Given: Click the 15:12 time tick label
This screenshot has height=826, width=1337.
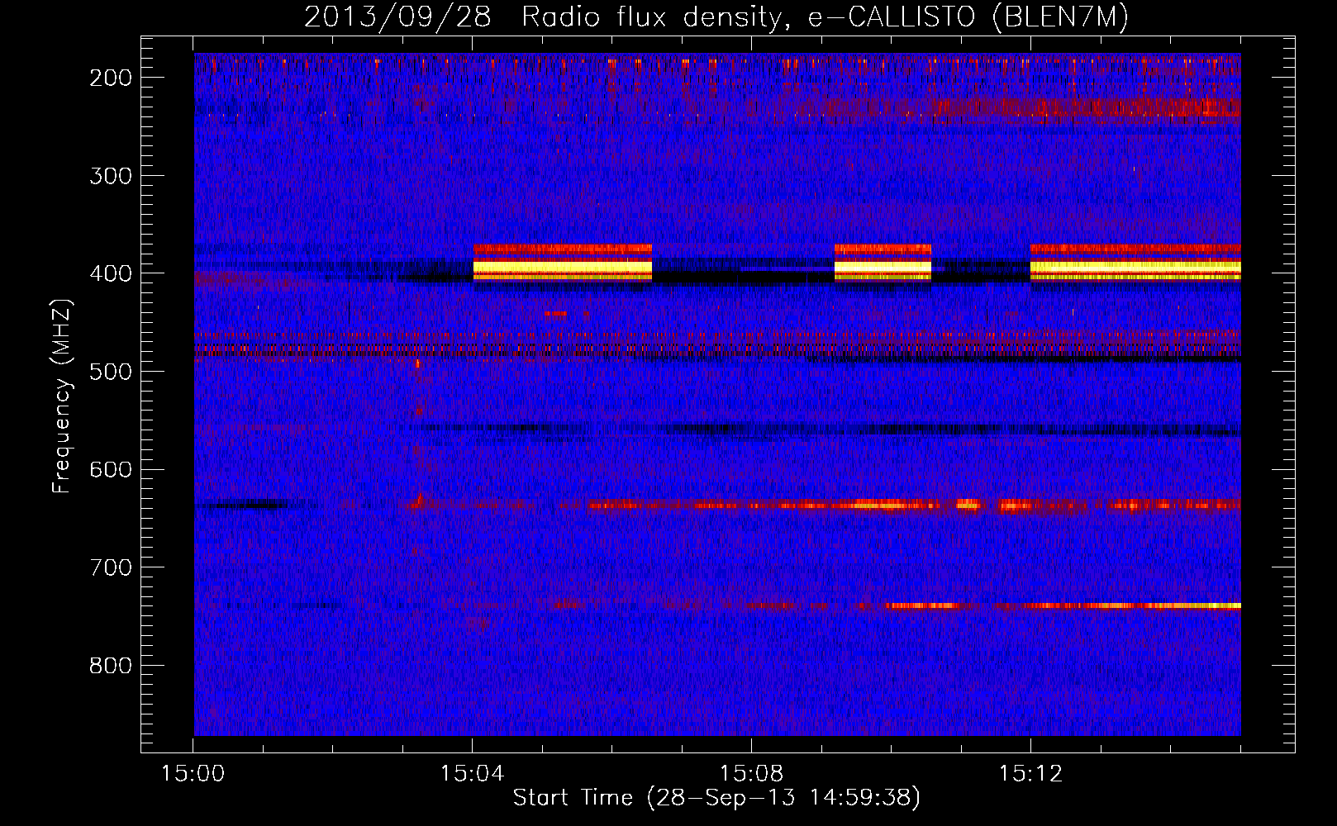Looking at the screenshot, I should tap(1030, 774).
